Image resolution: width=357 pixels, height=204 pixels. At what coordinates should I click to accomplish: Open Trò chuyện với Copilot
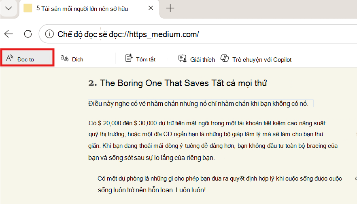(256, 59)
